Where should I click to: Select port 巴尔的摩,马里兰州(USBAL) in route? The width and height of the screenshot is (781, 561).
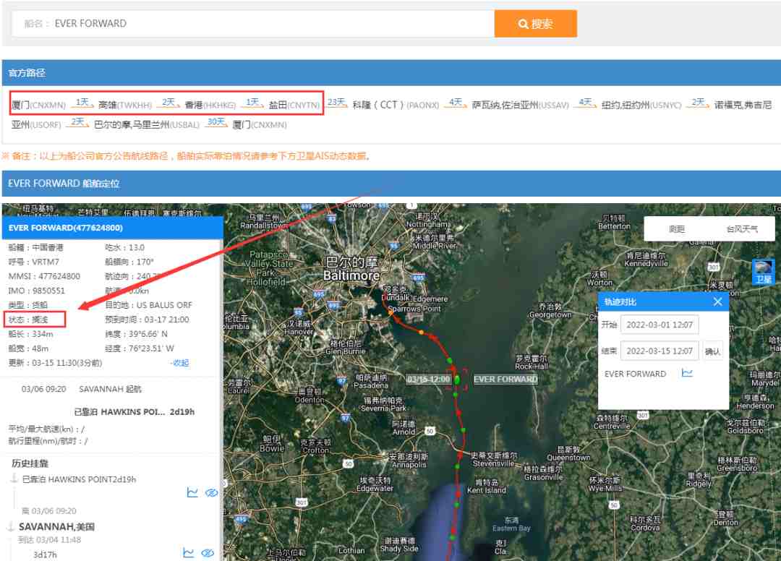point(146,124)
